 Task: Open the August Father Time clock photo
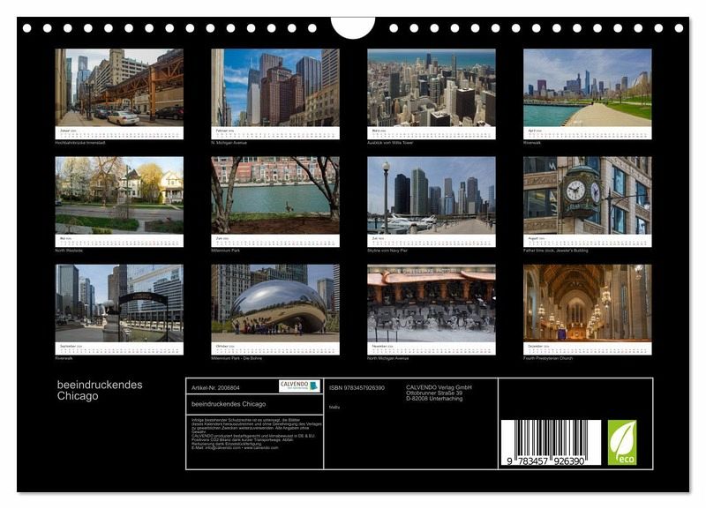(x=587, y=195)
